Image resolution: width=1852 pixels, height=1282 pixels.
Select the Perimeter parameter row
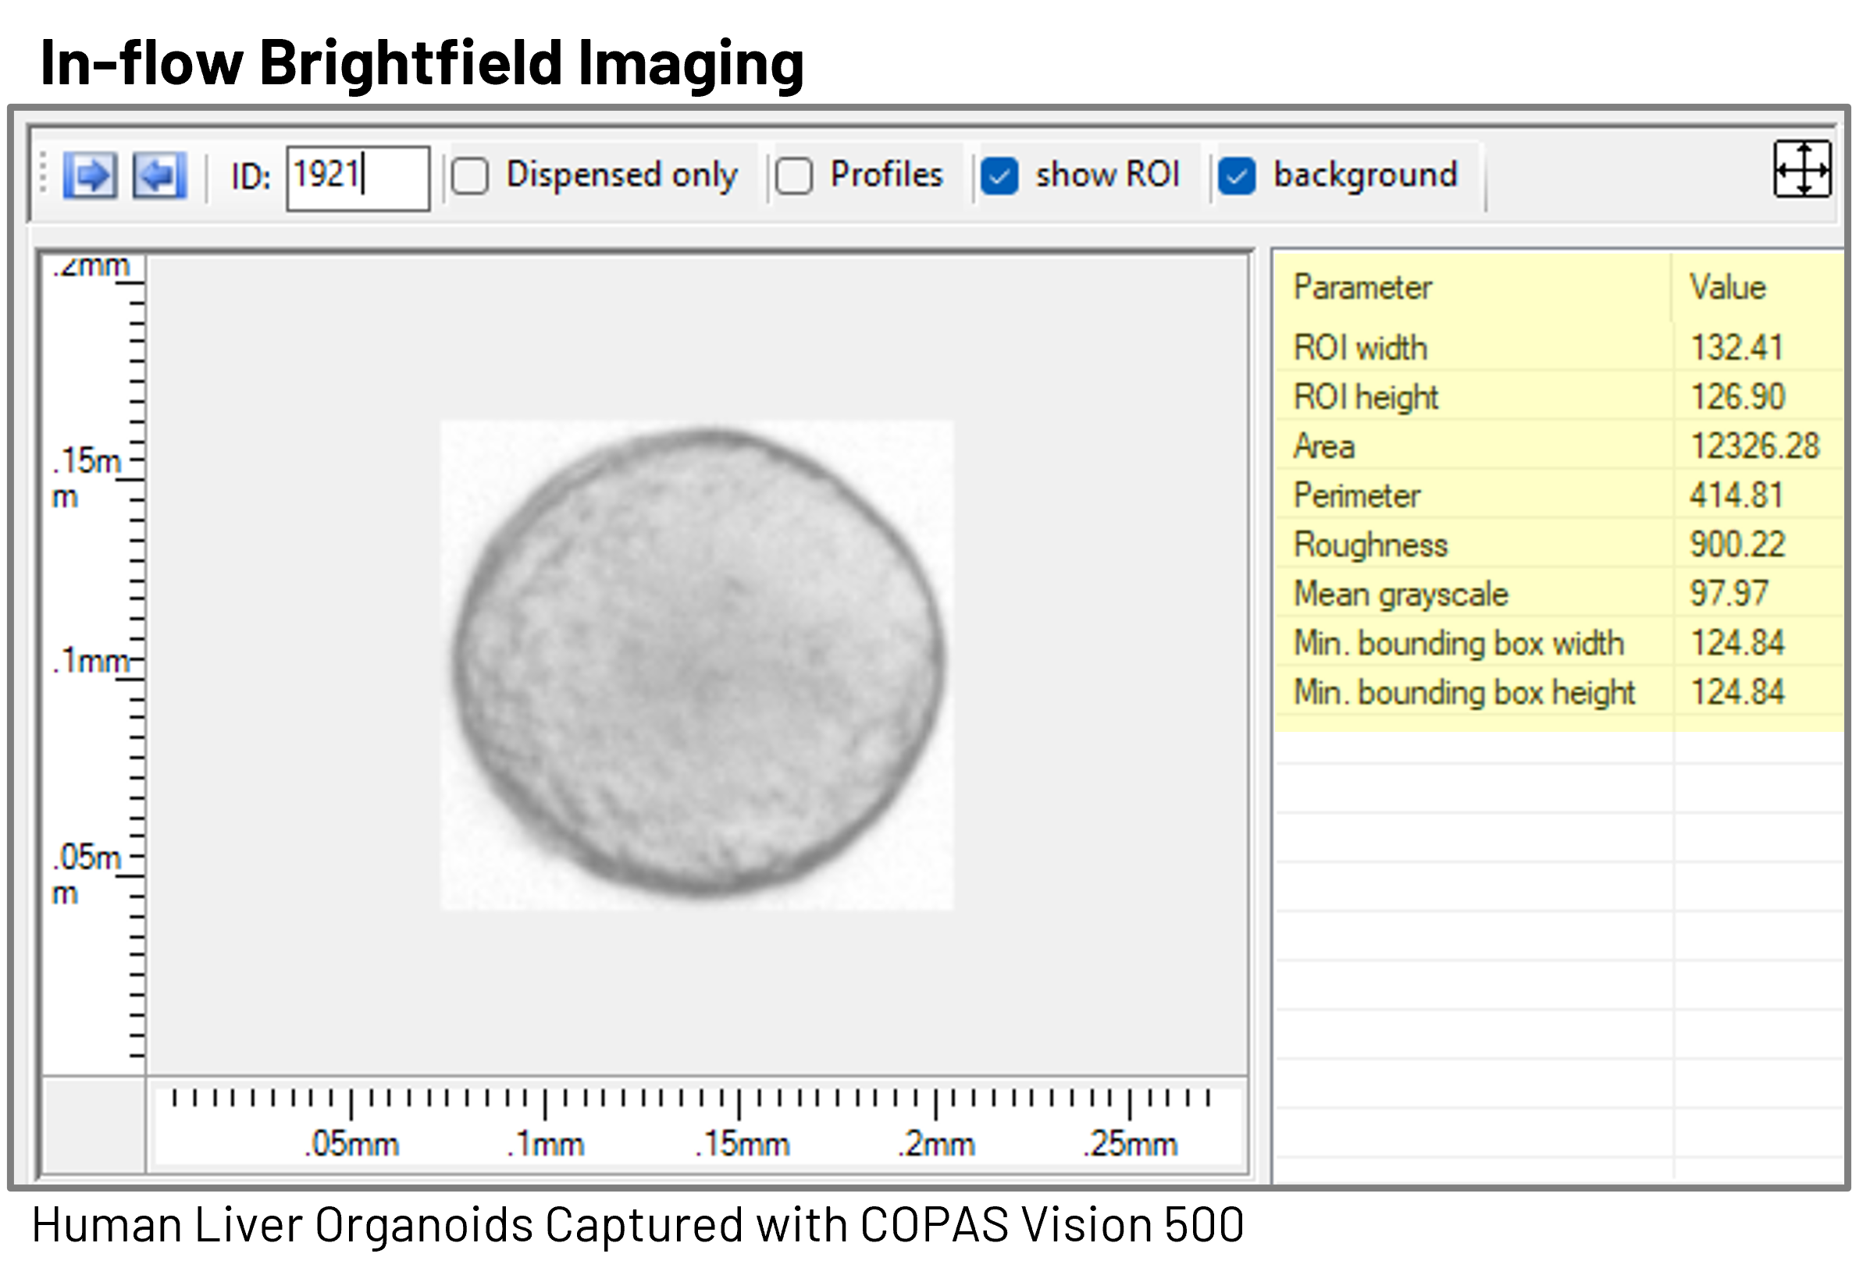1357,495
